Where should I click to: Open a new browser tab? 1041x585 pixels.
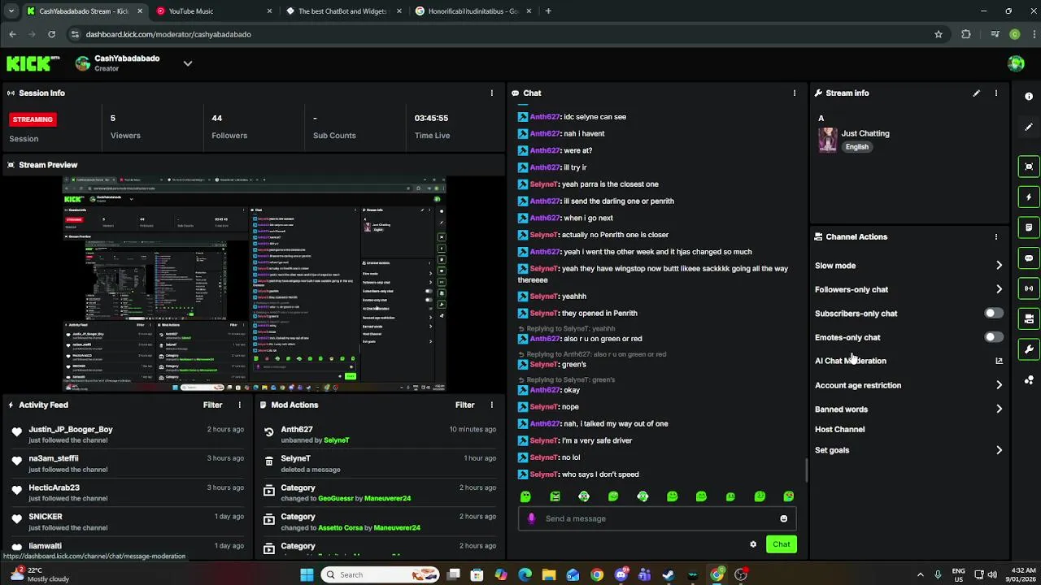pyautogui.click(x=548, y=11)
